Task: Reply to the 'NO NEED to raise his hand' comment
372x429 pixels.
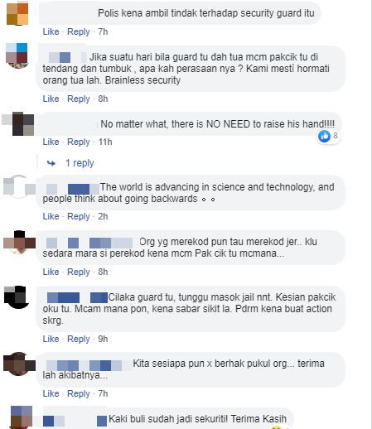Action: (79, 142)
